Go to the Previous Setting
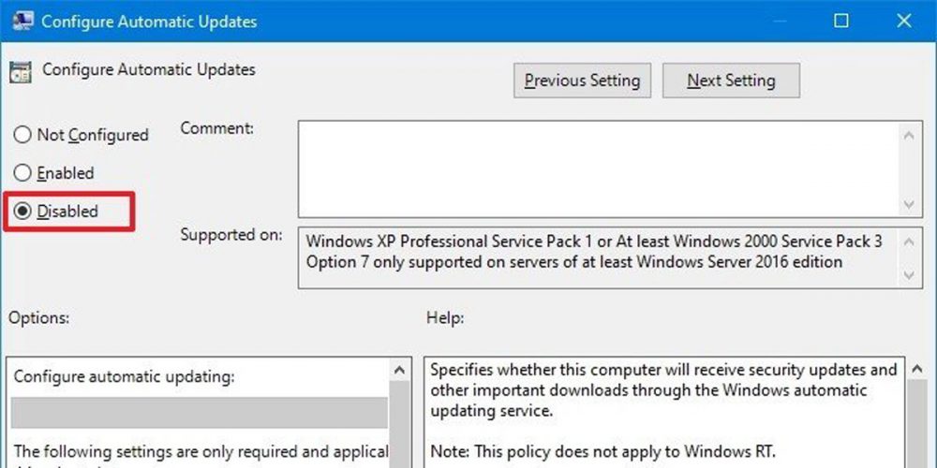937x468 pixels. click(x=582, y=80)
